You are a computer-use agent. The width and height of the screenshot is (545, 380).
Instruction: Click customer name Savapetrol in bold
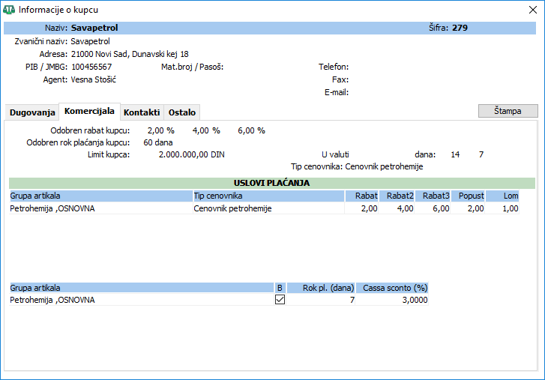tap(94, 28)
